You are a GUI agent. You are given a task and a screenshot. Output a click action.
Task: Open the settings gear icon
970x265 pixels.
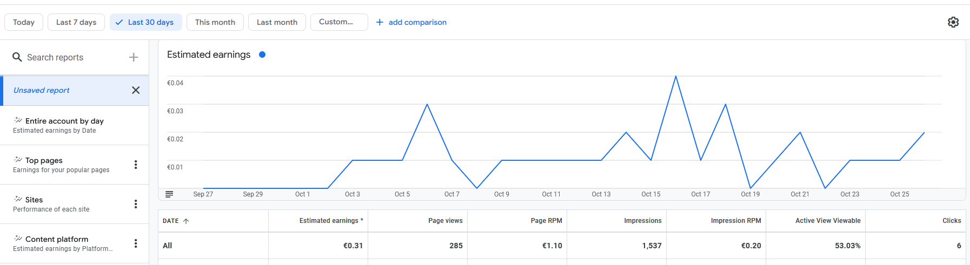tap(953, 22)
